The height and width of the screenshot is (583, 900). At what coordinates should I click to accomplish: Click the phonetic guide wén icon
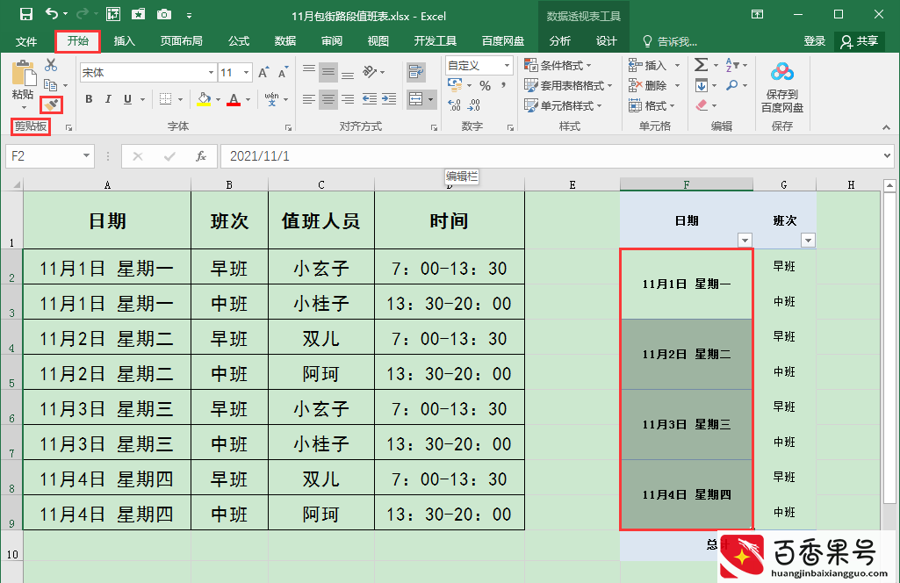tap(271, 99)
